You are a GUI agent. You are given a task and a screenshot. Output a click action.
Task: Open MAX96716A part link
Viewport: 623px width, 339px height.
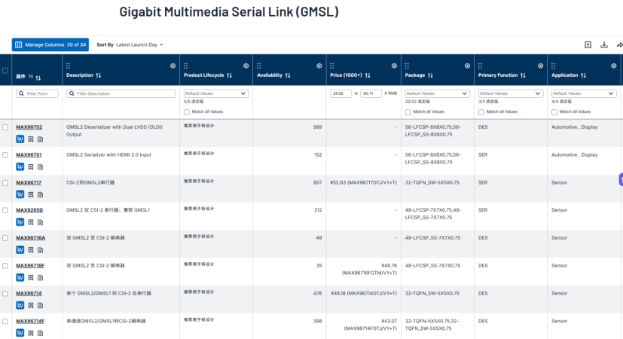tap(31, 237)
